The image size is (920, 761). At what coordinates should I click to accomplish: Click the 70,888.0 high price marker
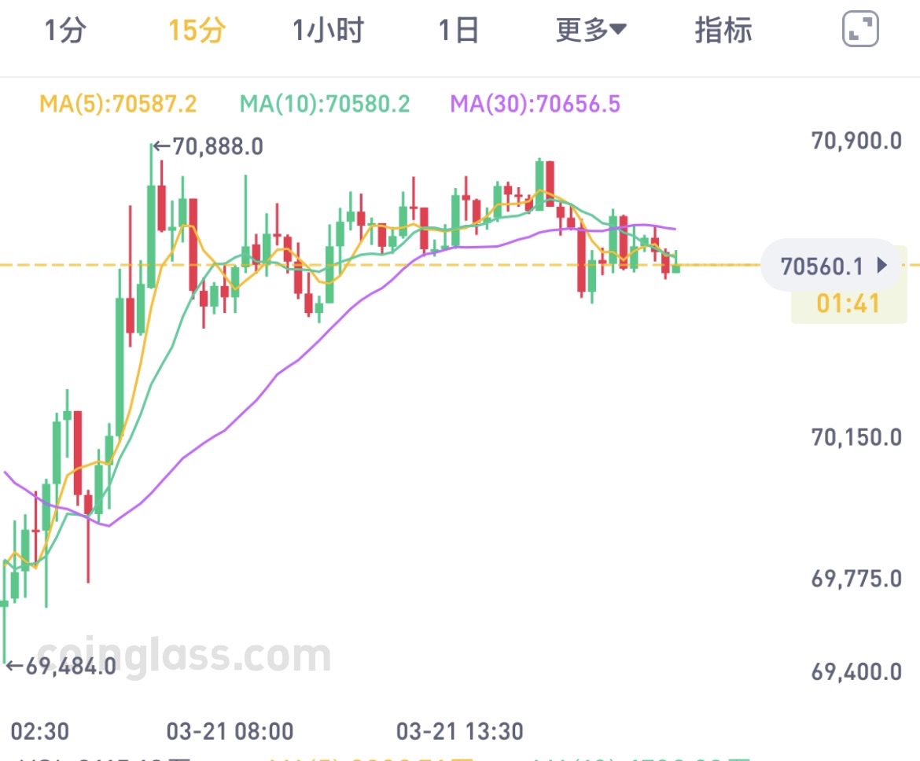point(208,146)
